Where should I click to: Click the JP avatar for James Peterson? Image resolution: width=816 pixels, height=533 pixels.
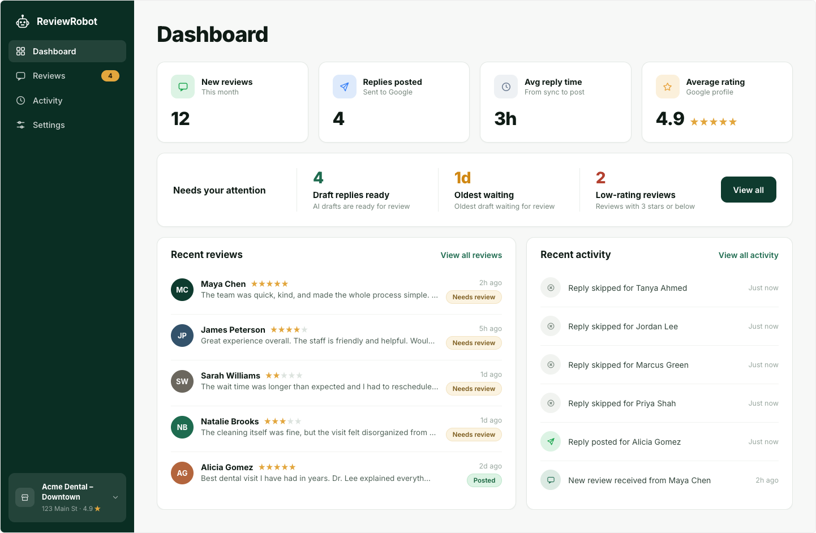(182, 336)
